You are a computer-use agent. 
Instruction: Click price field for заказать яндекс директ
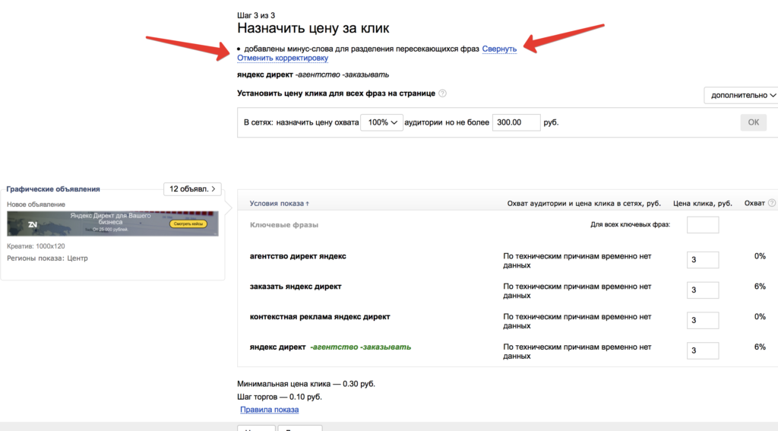point(703,290)
